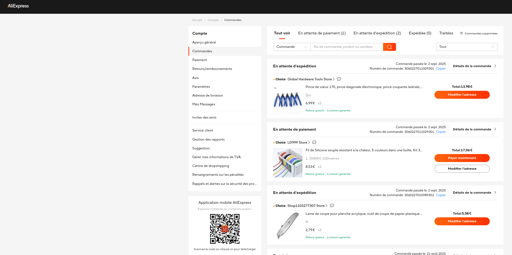The image size is (512, 255).
Task: Open the silicone wire kit product thumbnail
Action: pos(288,163)
